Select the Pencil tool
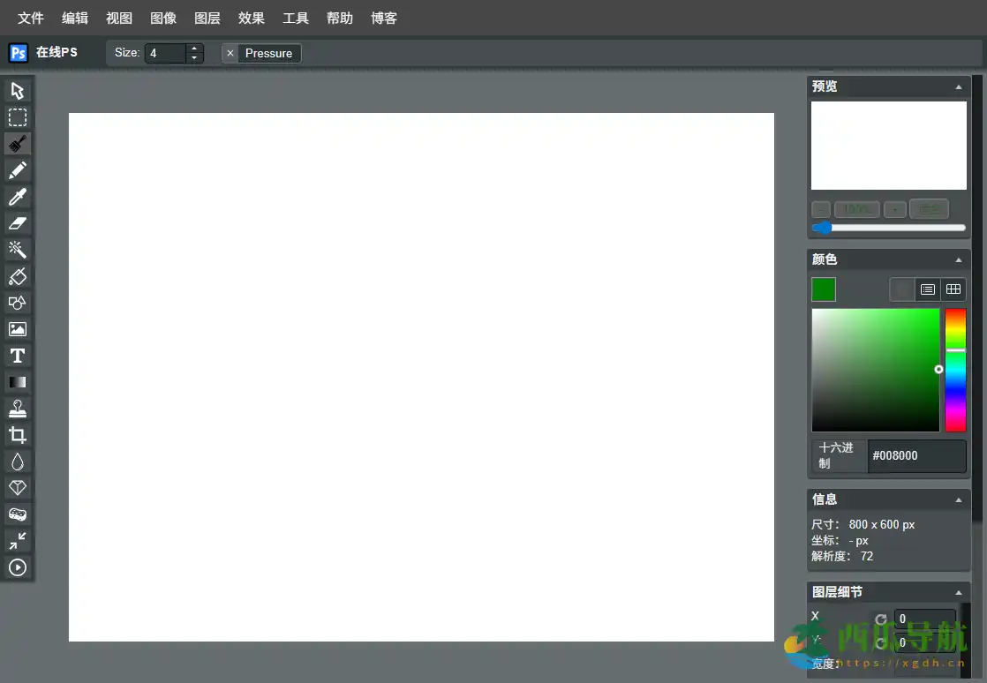Image resolution: width=987 pixels, height=683 pixels. point(18,169)
